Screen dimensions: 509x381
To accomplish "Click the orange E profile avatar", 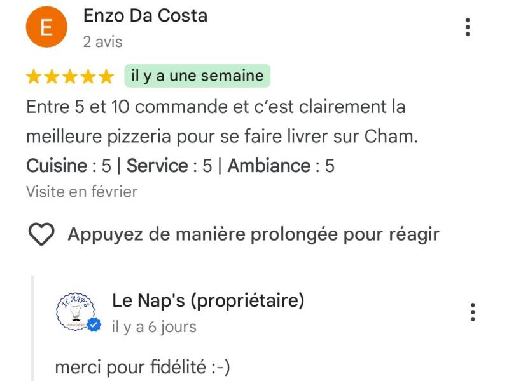I will coord(46,27).
